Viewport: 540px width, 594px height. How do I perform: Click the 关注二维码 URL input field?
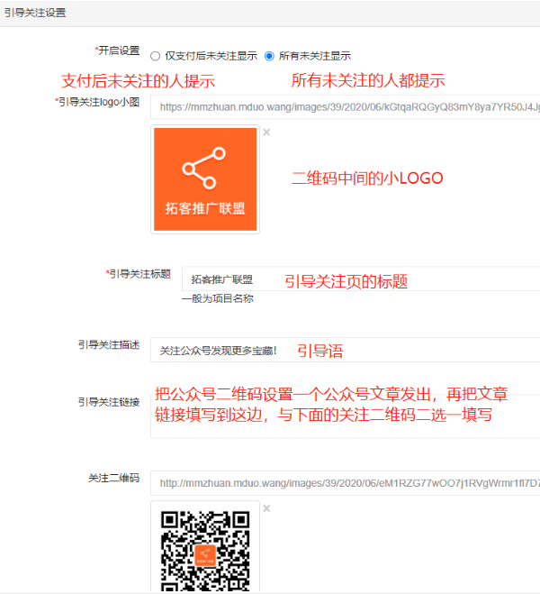(x=346, y=483)
